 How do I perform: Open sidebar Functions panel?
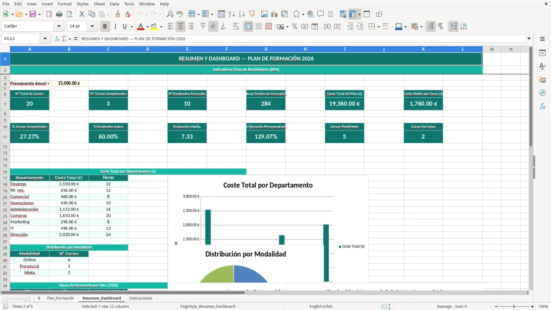[x=542, y=107]
